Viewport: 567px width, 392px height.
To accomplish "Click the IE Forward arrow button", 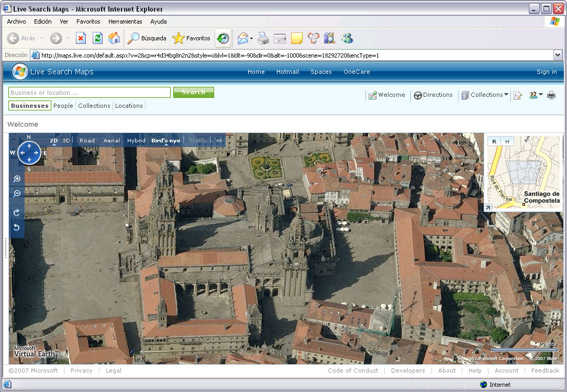I will pyautogui.click(x=56, y=38).
